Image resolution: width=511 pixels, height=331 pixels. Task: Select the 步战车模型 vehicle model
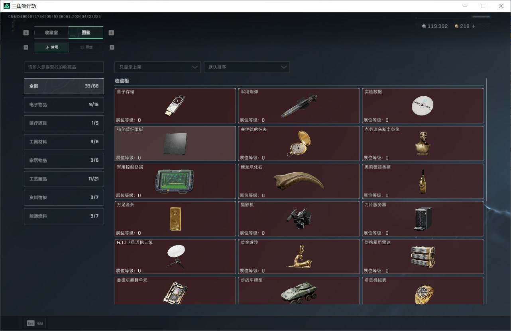(x=299, y=291)
